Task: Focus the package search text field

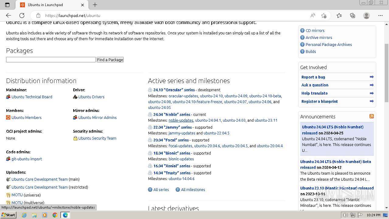Action: pos(51,60)
